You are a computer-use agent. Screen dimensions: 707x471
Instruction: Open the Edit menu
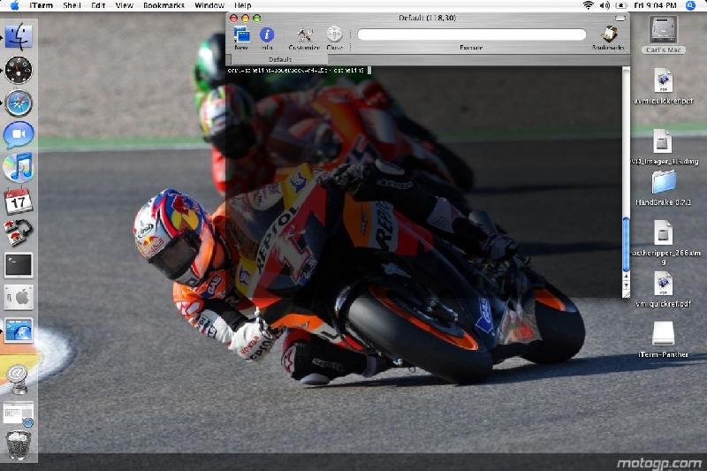(98, 5)
